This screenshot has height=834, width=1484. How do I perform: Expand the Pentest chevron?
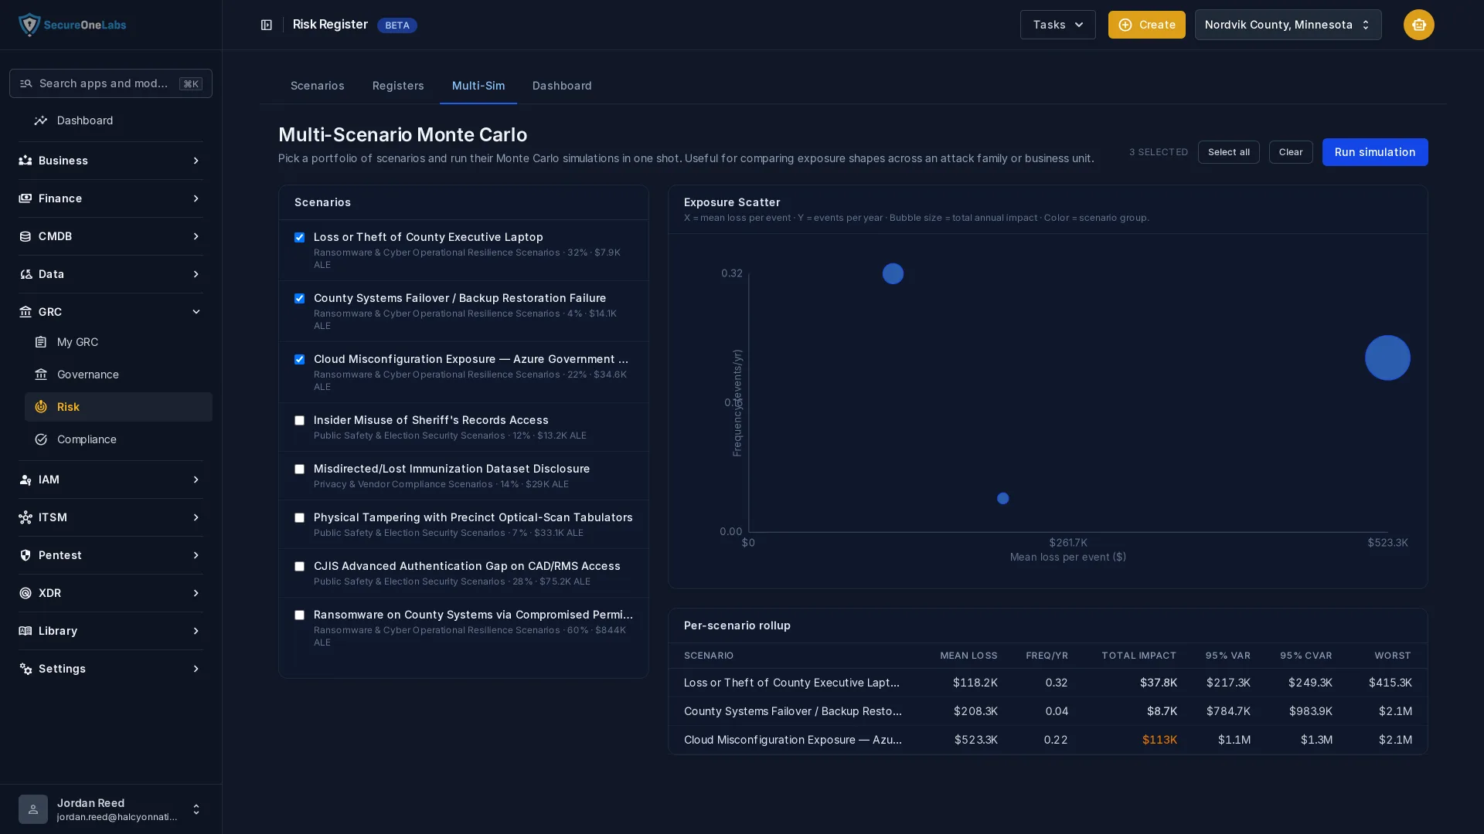tap(196, 555)
